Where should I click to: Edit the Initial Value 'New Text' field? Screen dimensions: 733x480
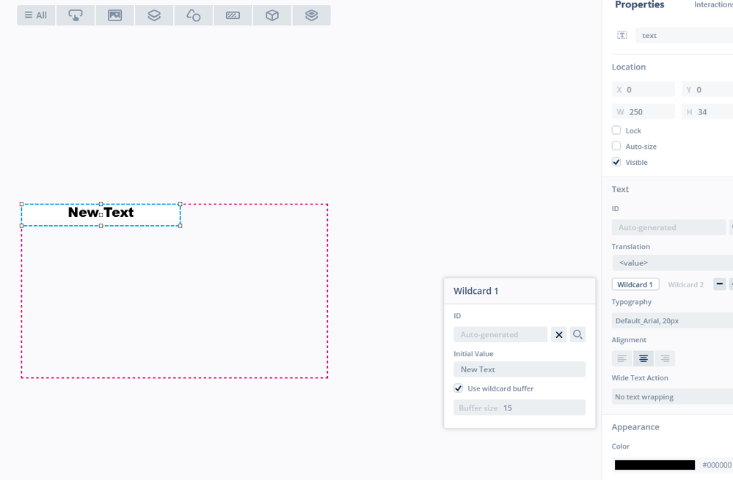click(x=519, y=369)
